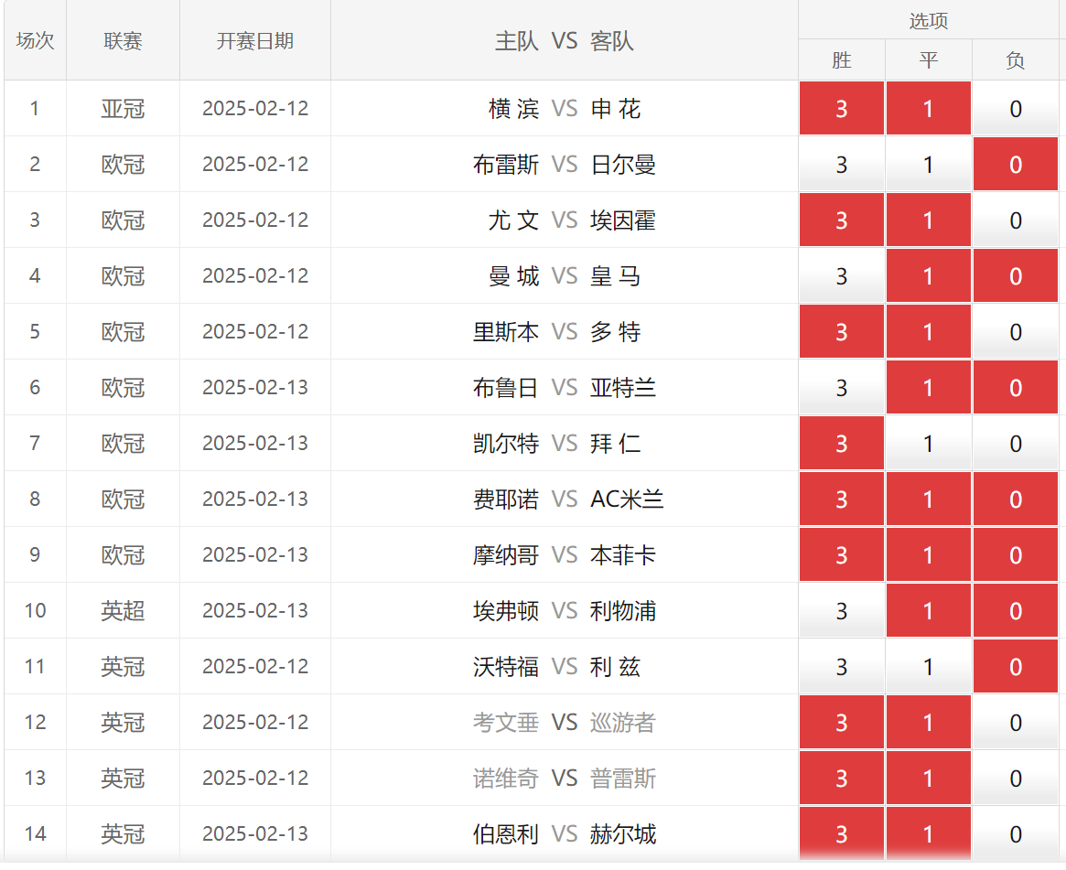This screenshot has width=1066, height=870.
Task: Toggle win option 3 for 里斯本 vs 多特
Action: (x=842, y=331)
